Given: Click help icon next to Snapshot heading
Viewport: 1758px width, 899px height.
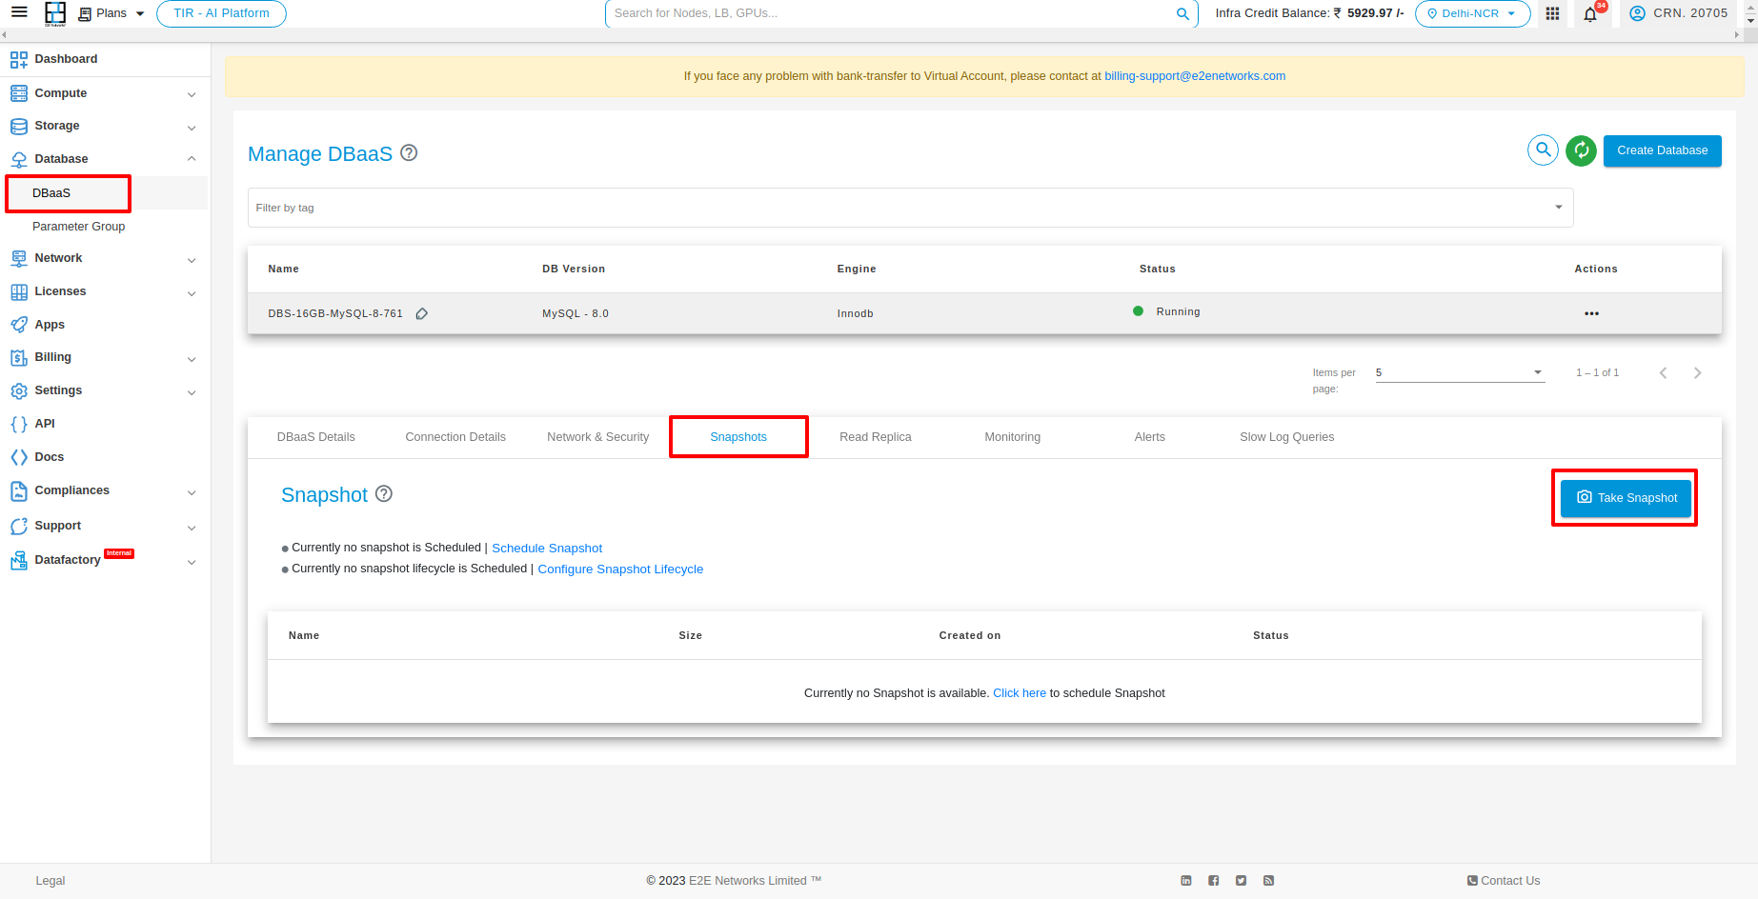Looking at the screenshot, I should tap(384, 493).
